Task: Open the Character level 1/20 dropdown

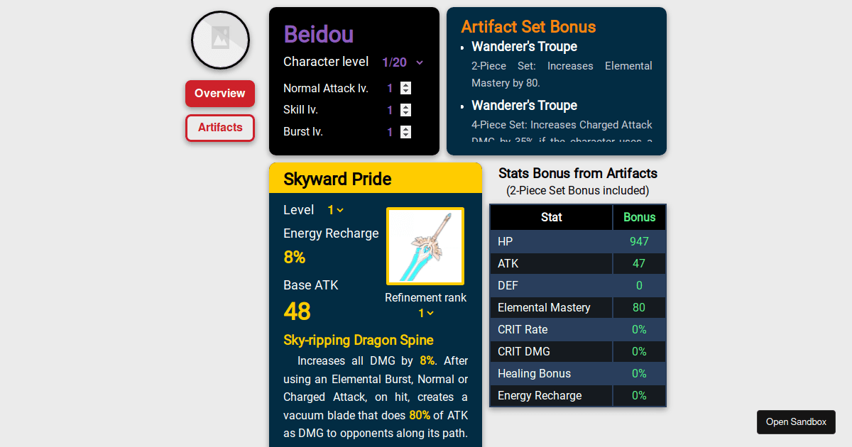Action: point(403,62)
